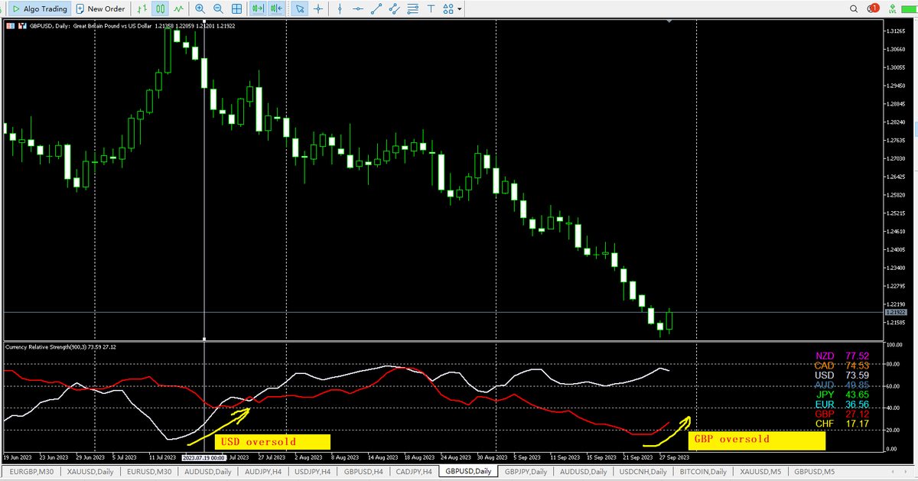The width and height of the screenshot is (918, 481).
Task: Click the 27 Sep 2023 date label
Action: 674,457
